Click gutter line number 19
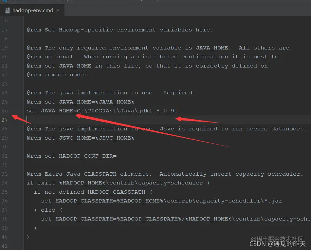 pos(5,48)
